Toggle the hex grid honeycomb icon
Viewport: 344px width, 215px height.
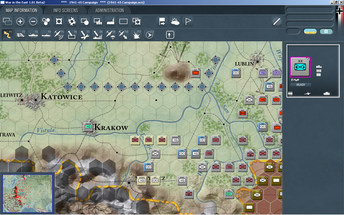46,21
